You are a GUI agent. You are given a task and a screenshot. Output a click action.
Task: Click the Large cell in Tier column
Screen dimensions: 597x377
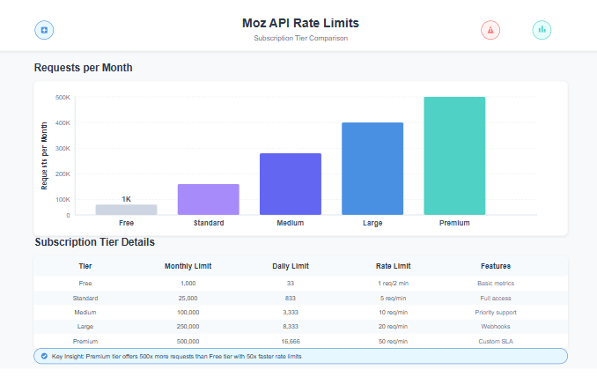tap(85, 327)
